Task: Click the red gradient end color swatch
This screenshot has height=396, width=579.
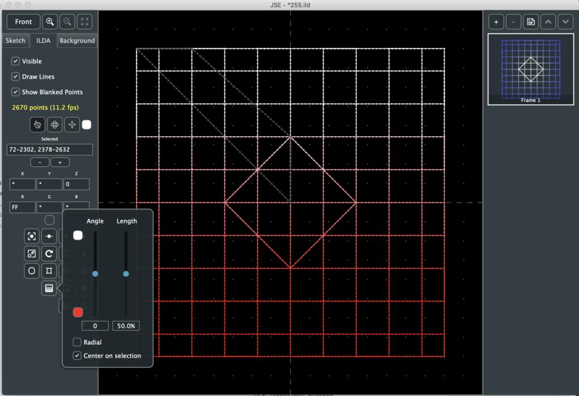Action: point(78,312)
